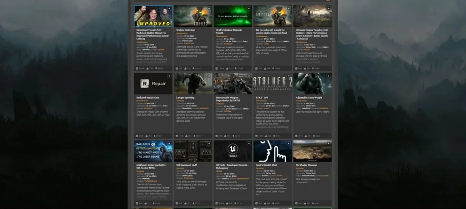Click plus icon on Reduced Repair Cost thumbnail
Viewport: 466px width, 209px height.
(169, 76)
